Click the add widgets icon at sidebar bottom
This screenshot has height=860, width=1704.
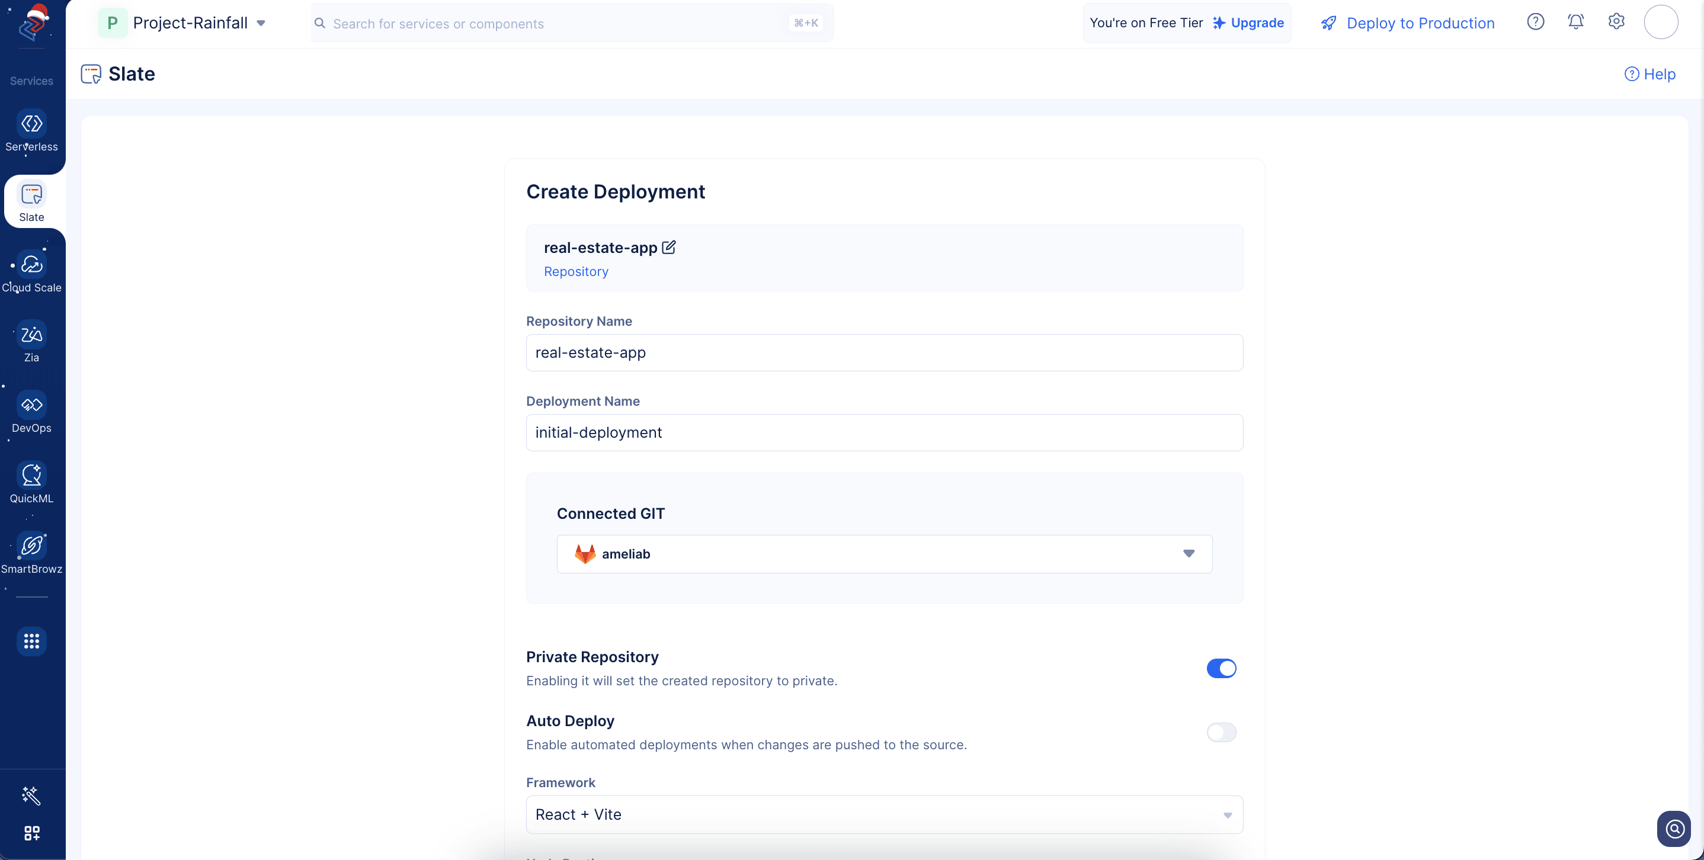click(x=32, y=833)
